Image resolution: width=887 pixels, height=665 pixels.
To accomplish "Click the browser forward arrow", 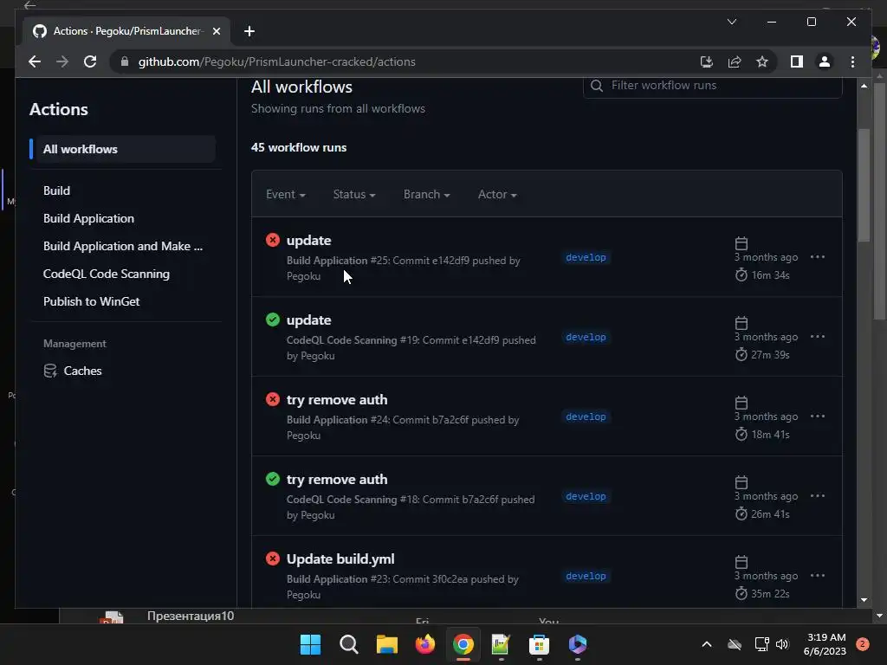I will tap(62, 61).
